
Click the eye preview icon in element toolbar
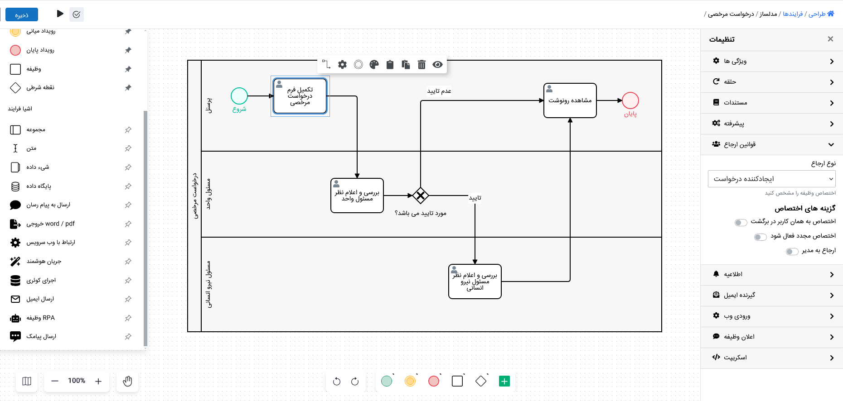coord(437,65)
